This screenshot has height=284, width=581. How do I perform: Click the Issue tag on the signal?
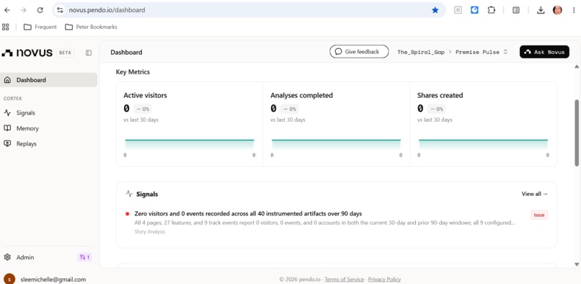coord(539,215)
